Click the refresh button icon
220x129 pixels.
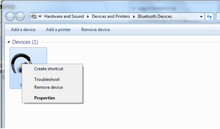[209, 16]
